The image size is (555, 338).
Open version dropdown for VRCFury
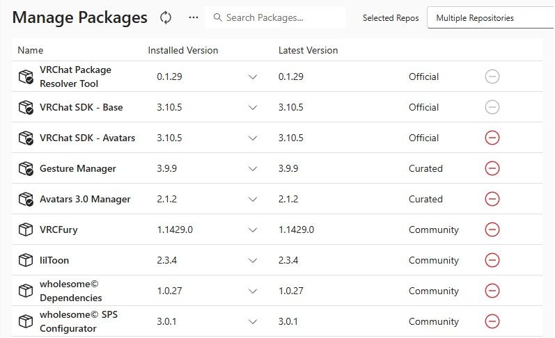[253, 230]
